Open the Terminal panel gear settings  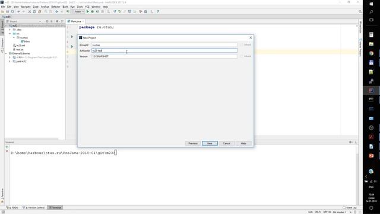tap(350, 142)
